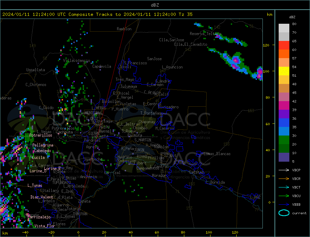Screen dimensions: 310x237
Task: Click the 'VBCP' legend label
Action: pyautogui.click(x=296, y=170)
